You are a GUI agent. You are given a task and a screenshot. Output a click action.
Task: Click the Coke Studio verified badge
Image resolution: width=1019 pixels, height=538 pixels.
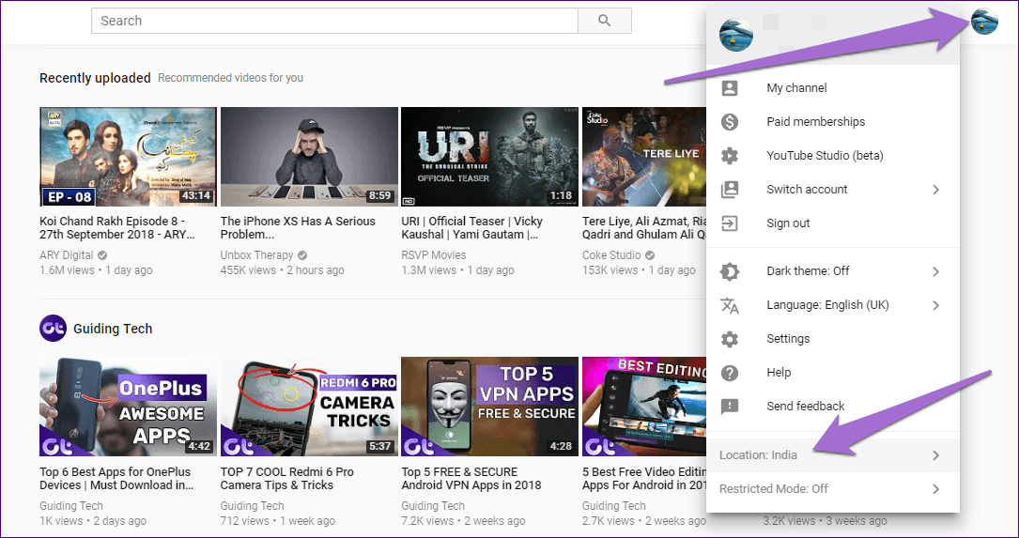650,254
